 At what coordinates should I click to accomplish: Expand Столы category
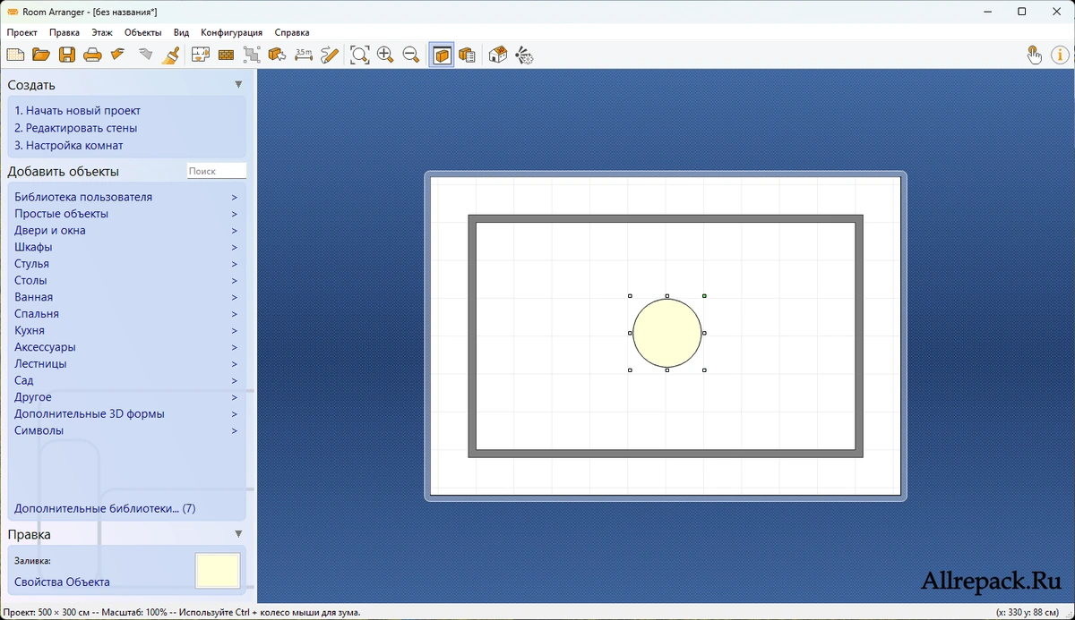tap(126, 281)
